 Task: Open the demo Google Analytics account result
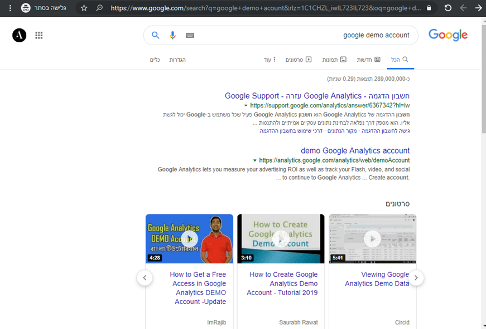pos(355,150)
